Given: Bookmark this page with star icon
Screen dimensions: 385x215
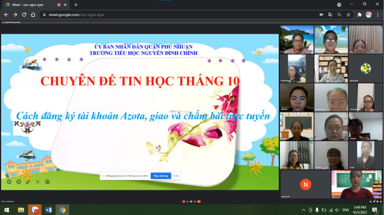Looking at the screenshot, I should coord(348,15).
